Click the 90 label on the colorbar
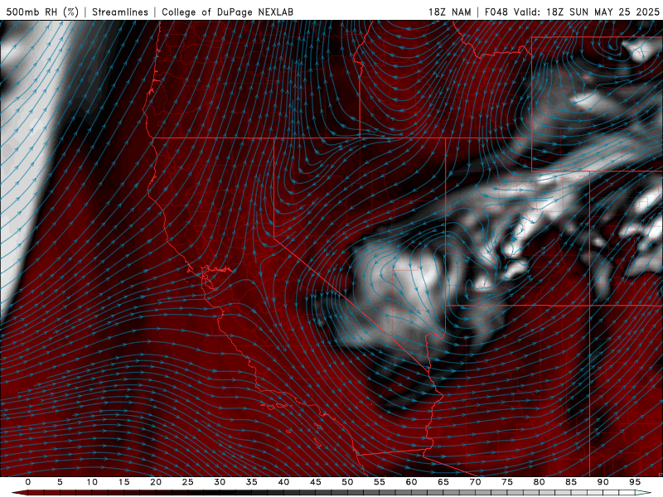This screenshot has width=663, height=497. [603, 482]
